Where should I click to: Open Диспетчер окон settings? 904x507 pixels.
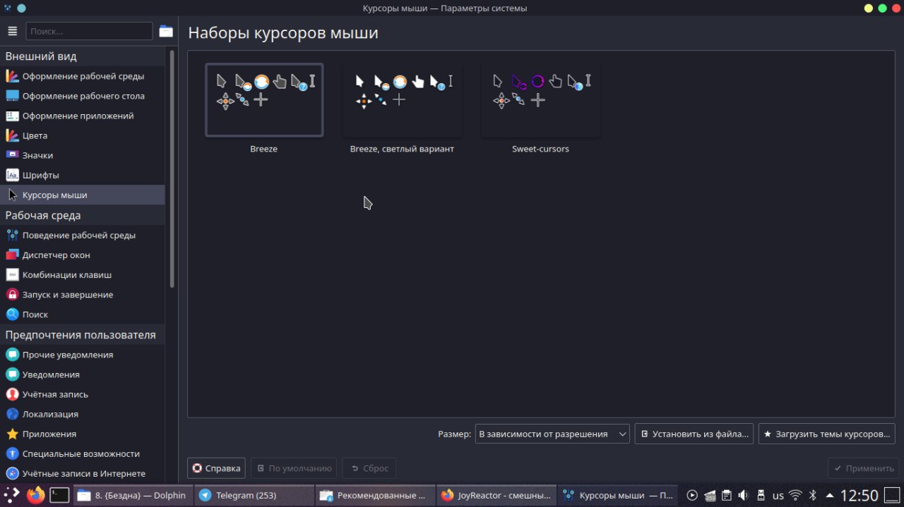[83, 255]
